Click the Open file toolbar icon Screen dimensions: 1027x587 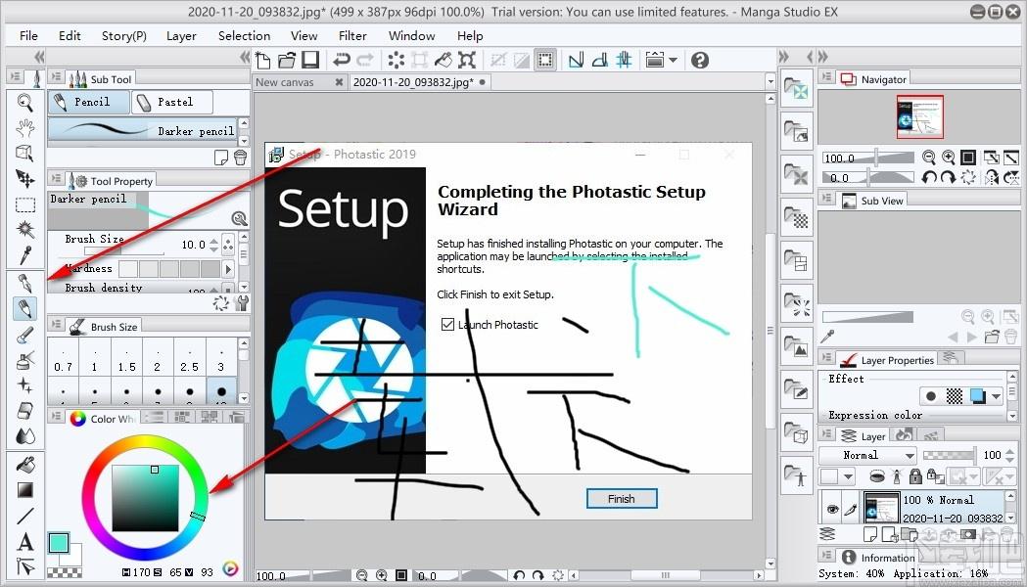tap(286, 61)
